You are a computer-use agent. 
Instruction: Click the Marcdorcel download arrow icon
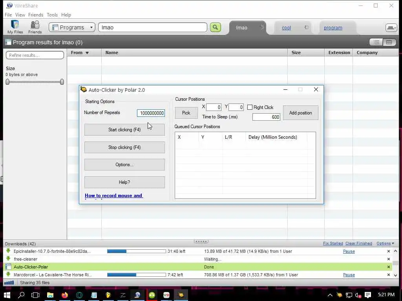point(8,274)
